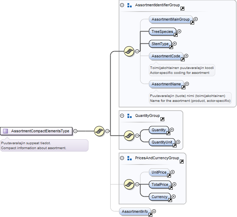Follow the StemType reference arrow
The width and height of the screenshot is (237, 217).
(171, 47)
